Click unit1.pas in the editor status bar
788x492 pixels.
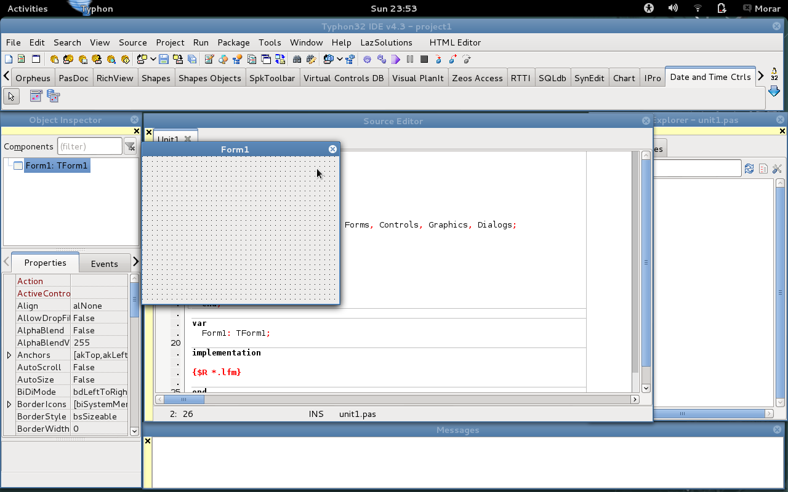[x=358, y=414]
